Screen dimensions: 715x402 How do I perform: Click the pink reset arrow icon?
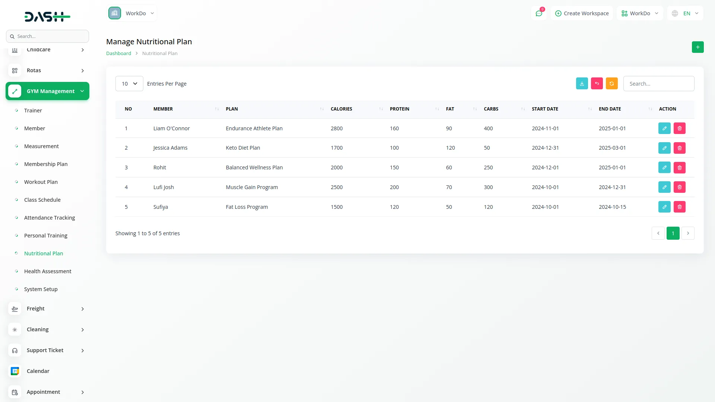click(x=597, y=84)
